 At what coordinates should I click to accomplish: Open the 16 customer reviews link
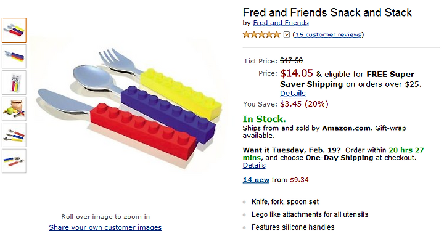click(328, 34)
